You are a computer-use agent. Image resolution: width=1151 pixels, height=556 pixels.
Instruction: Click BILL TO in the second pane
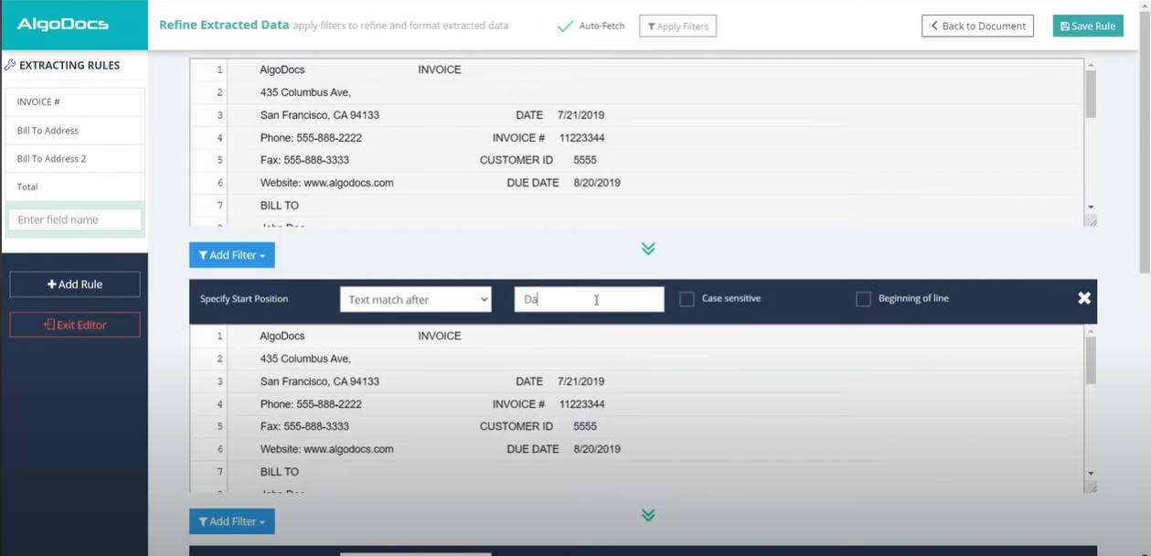pyautogui.click(x=280, y=472)
